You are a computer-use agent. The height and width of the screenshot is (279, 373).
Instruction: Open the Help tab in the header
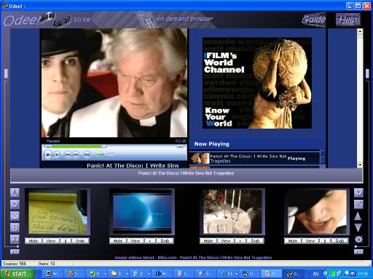tap(348, 20)
